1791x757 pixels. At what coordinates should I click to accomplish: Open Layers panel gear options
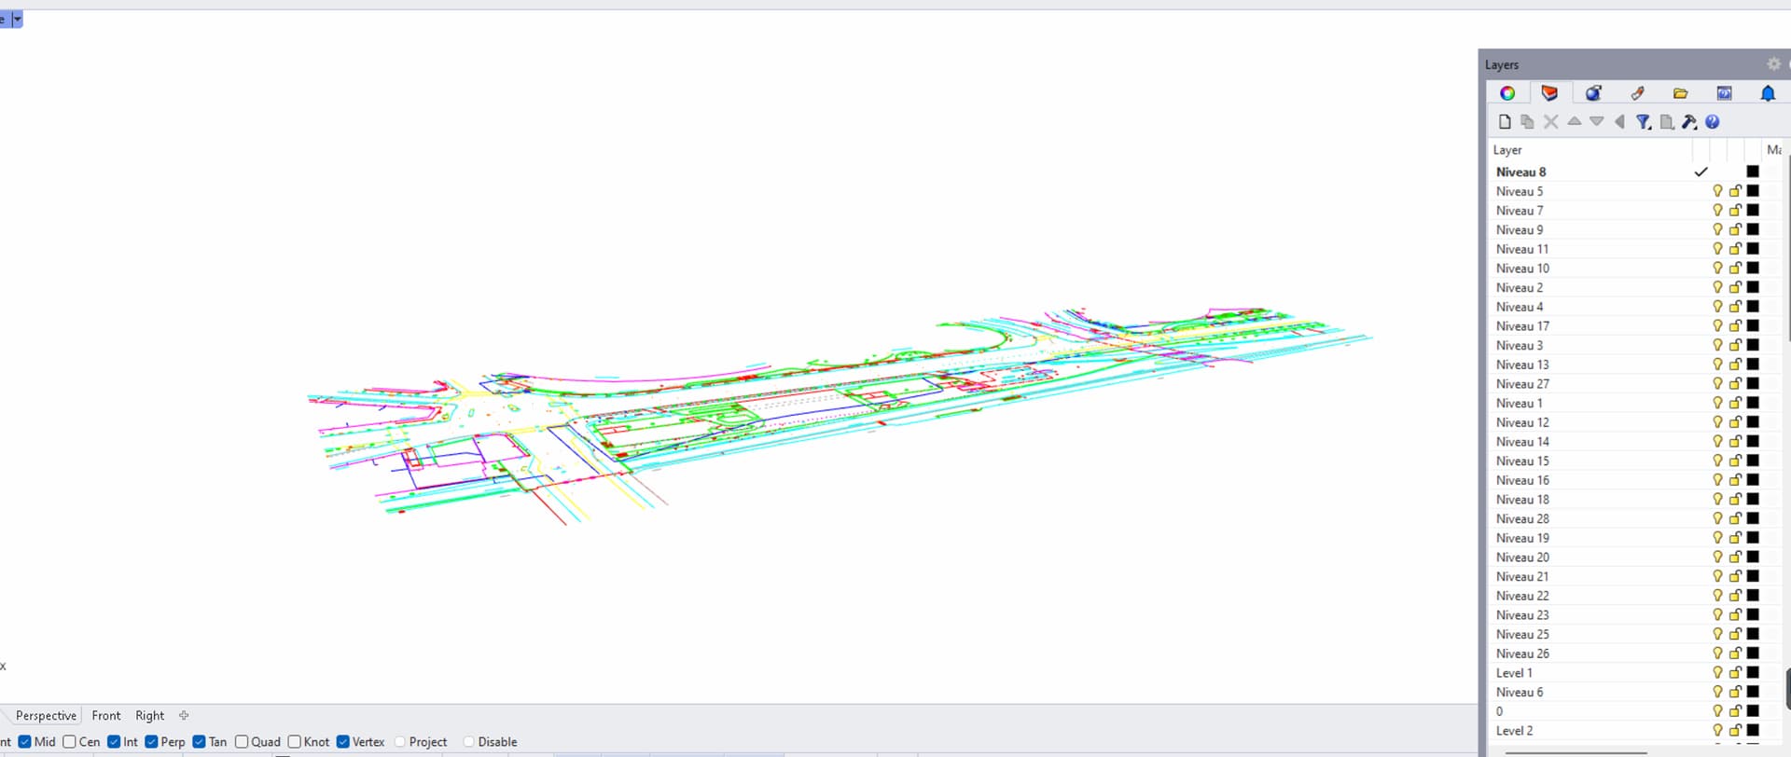point(1773,64)
